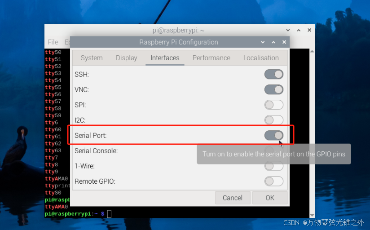The width and height of the screenshot is (370, 230).
Task: Maximize the pi@raspberrypi terminal window
Action: (299, 30)
